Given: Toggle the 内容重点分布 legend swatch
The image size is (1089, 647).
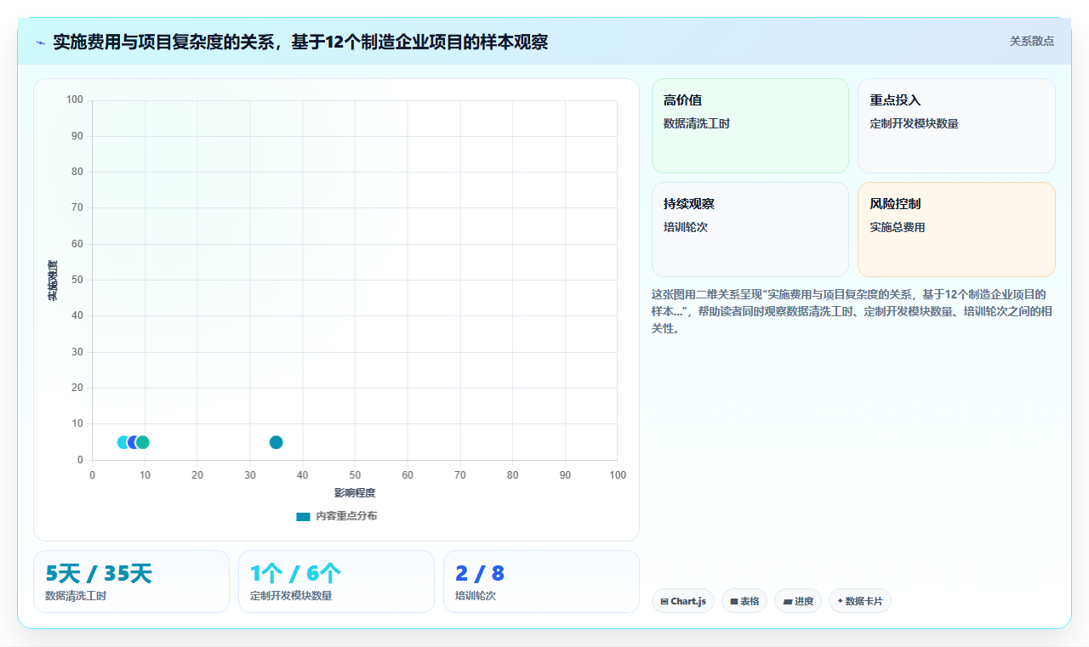Looking at the screenshot, I should 303,516.
